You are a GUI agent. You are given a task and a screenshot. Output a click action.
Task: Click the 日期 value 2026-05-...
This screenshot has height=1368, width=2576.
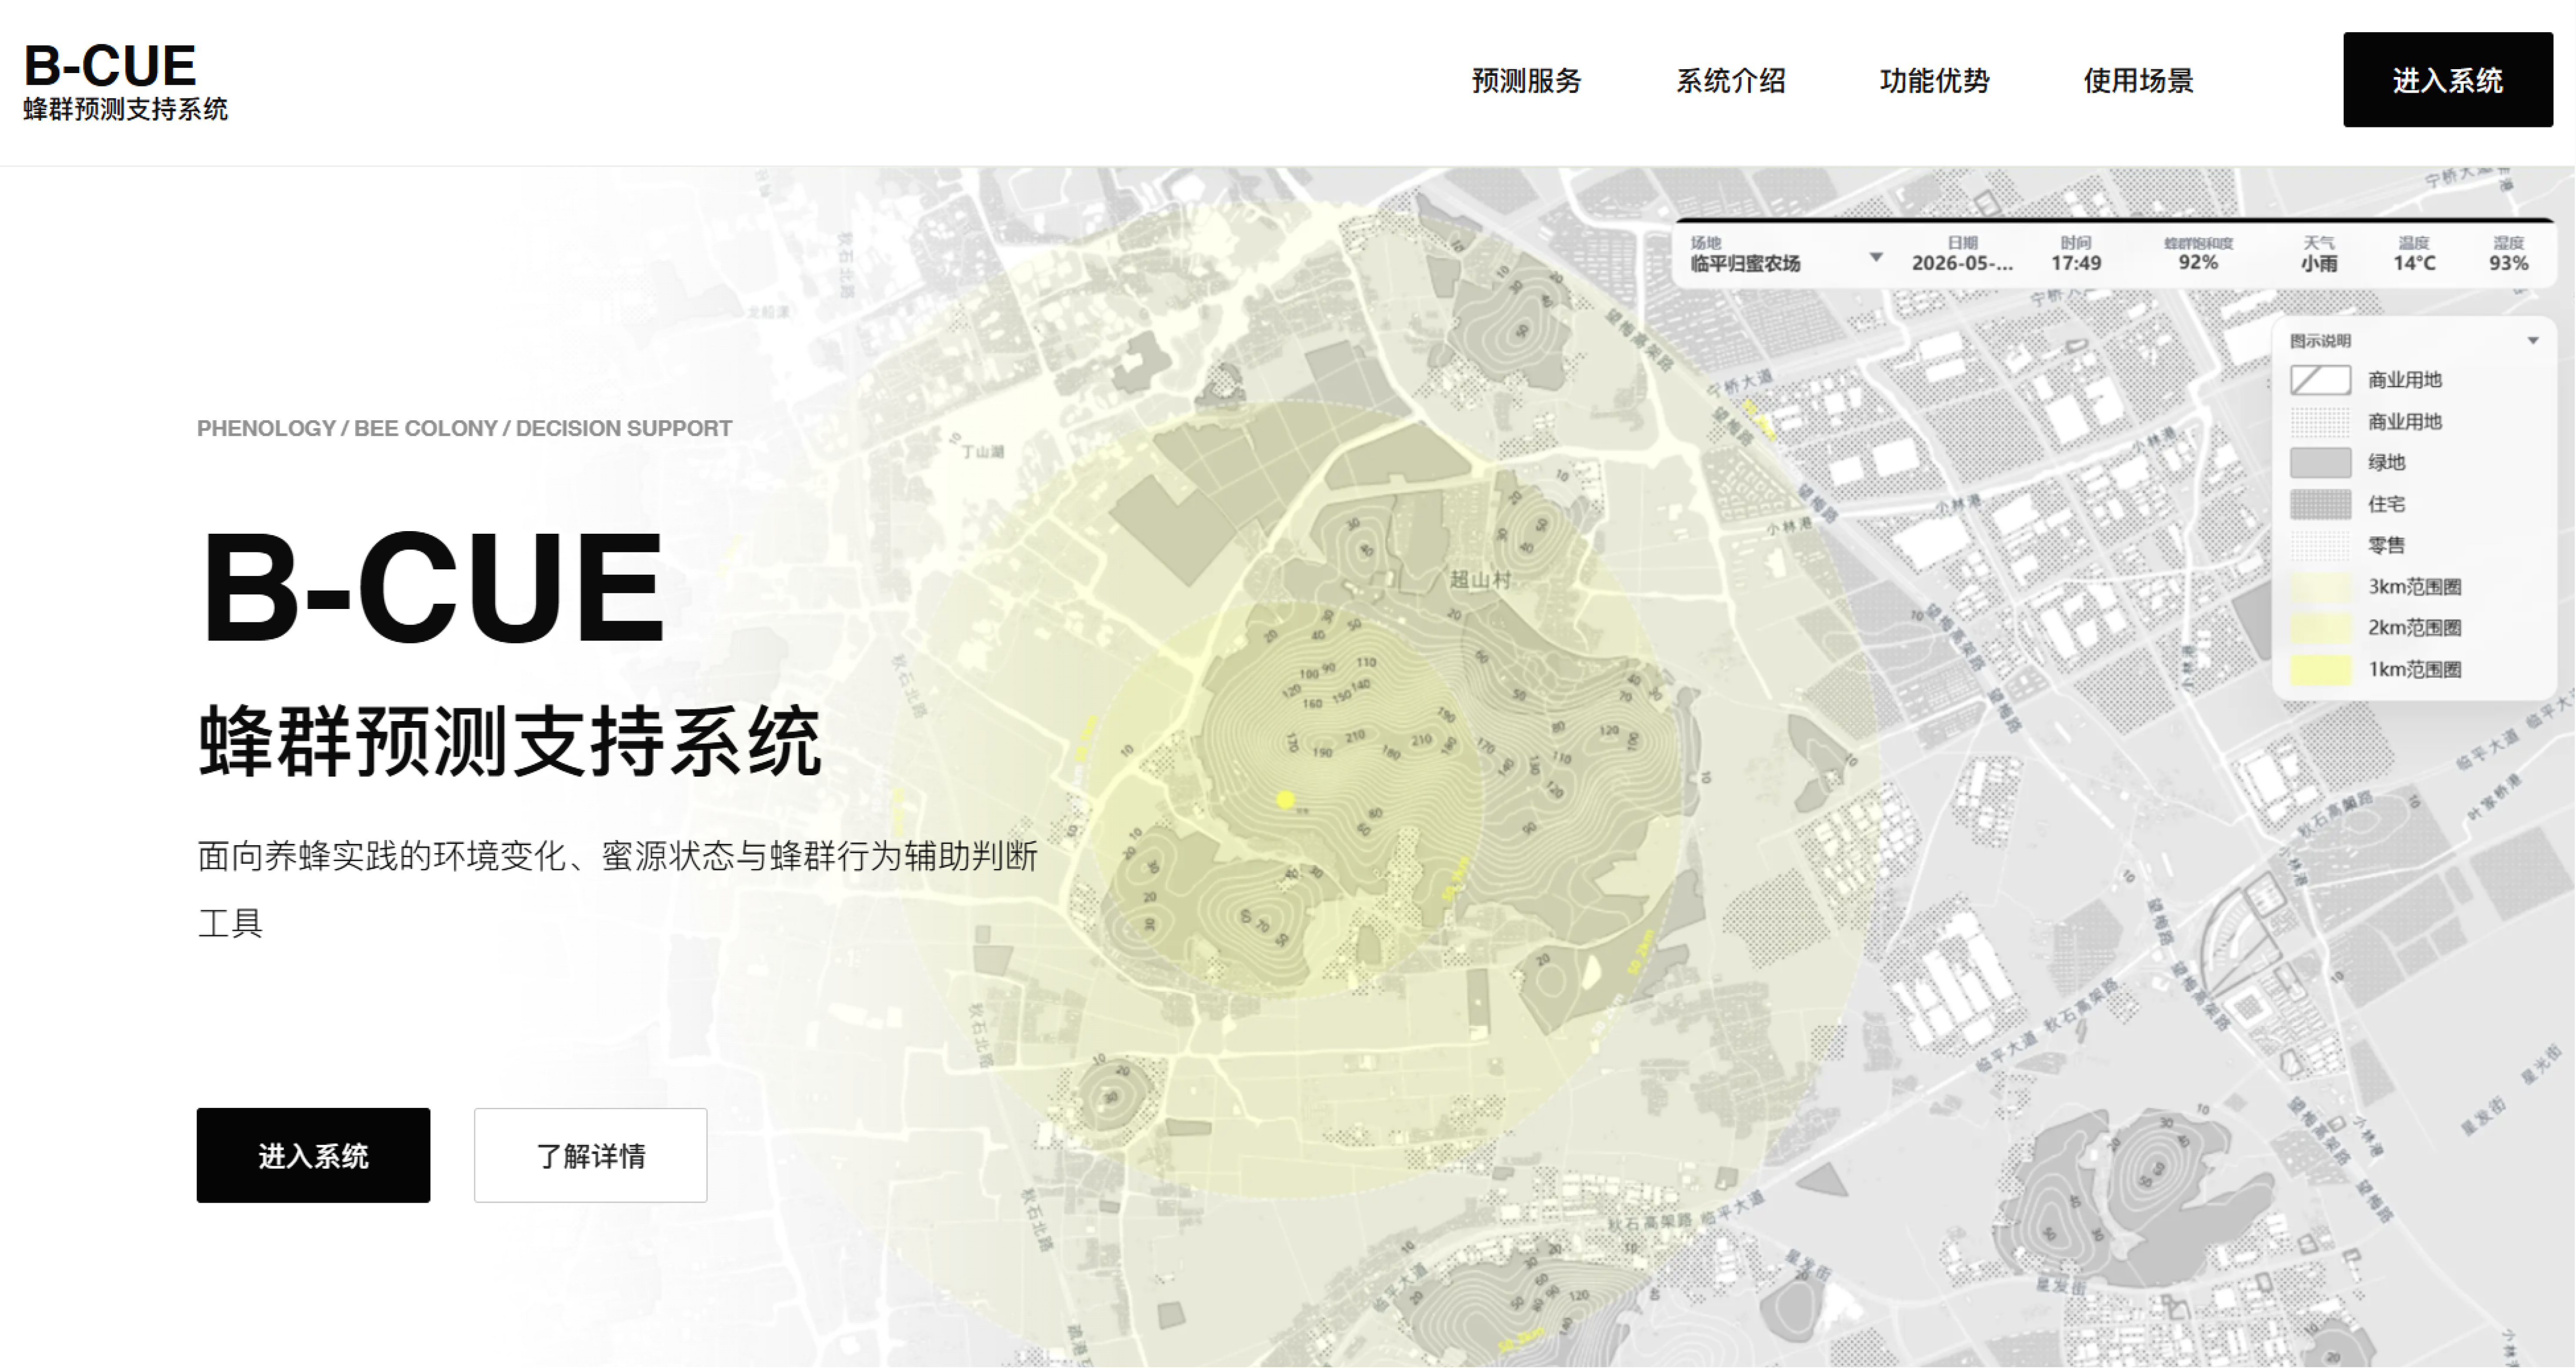(x=1962, y=264)
